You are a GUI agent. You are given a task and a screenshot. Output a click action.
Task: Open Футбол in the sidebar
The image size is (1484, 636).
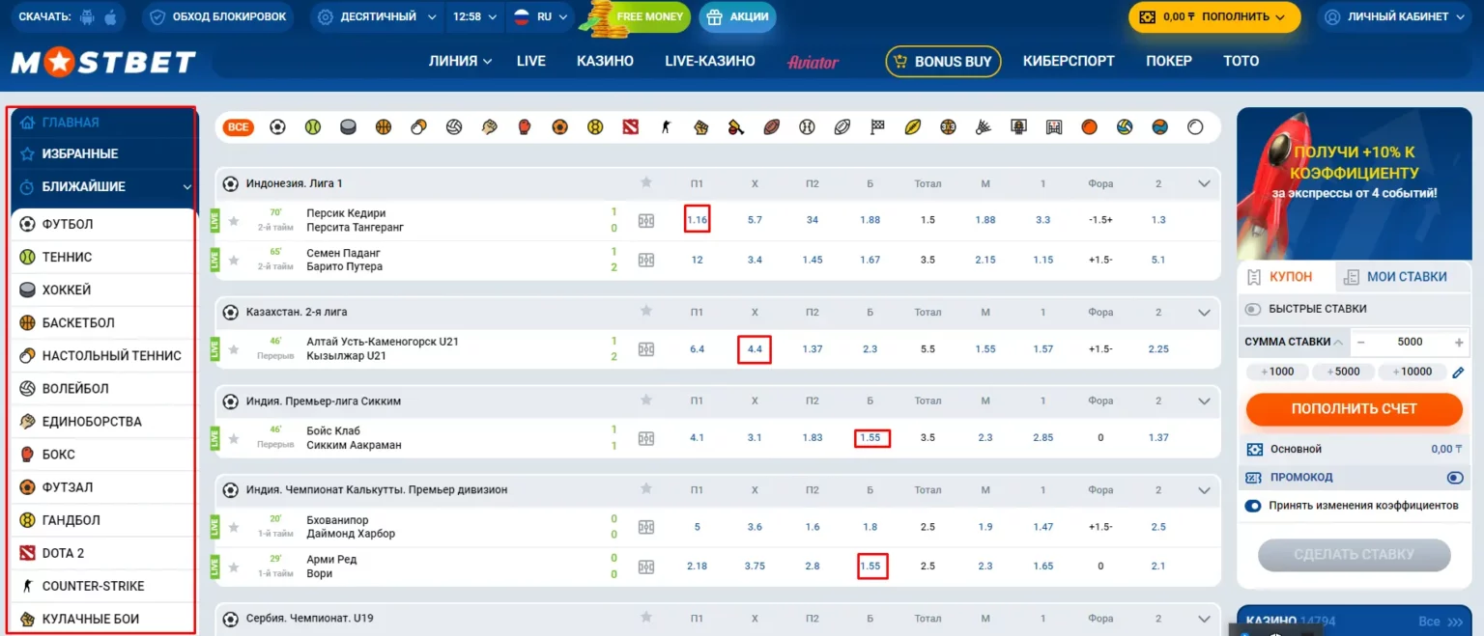102,224
